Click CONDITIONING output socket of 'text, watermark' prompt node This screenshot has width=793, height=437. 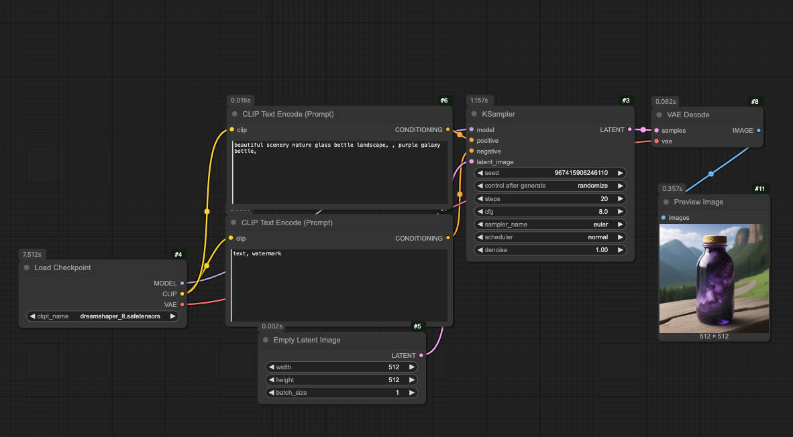tap(448, 239)
